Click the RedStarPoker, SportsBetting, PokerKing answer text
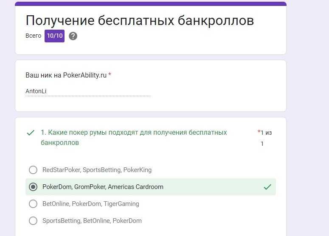Screen dimensions: 329x236 pyautogui.click(x=97, y=170)
